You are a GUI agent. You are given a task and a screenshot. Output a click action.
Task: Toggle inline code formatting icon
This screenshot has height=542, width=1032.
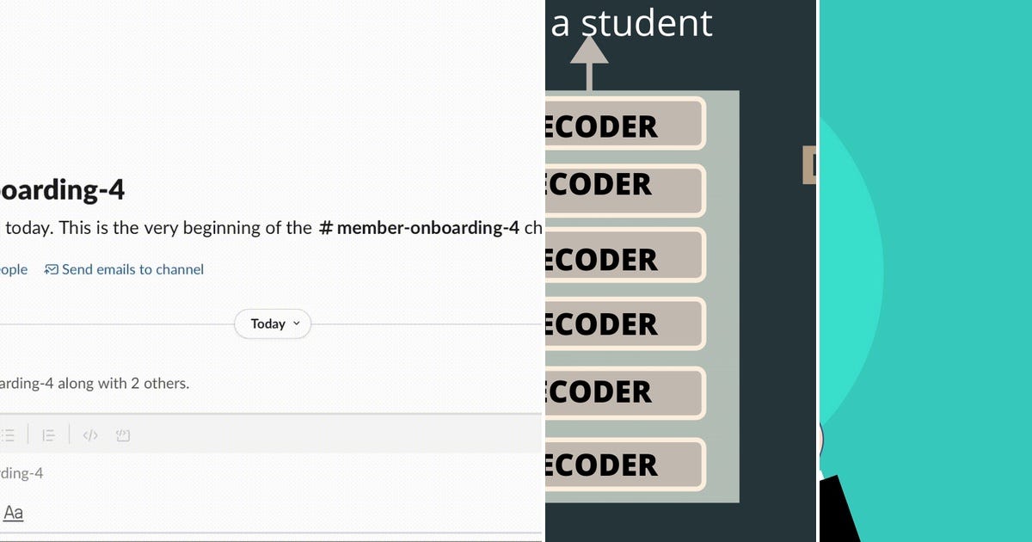click(x=90, y=436)
